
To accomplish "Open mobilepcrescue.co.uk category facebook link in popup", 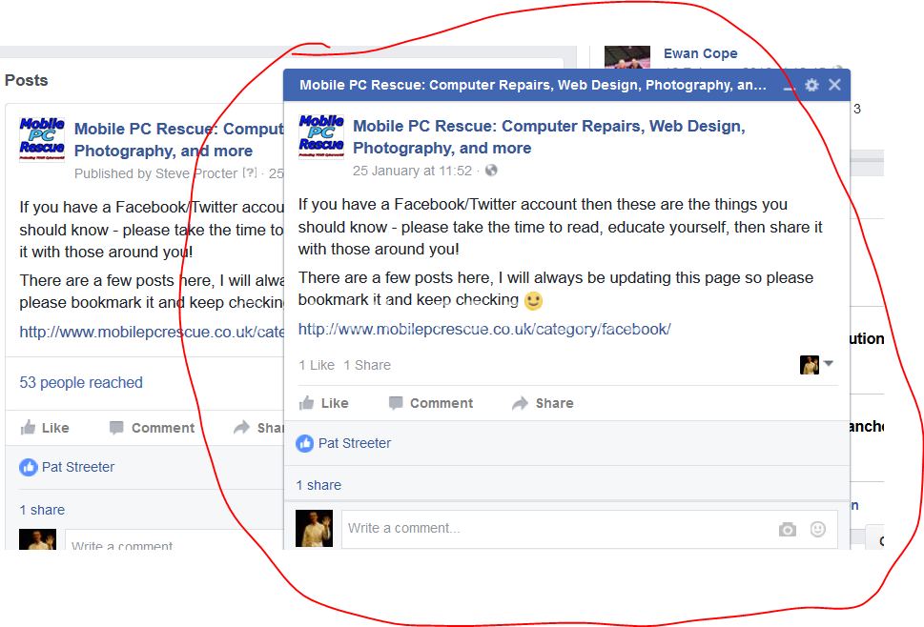I will pos(484,329).
